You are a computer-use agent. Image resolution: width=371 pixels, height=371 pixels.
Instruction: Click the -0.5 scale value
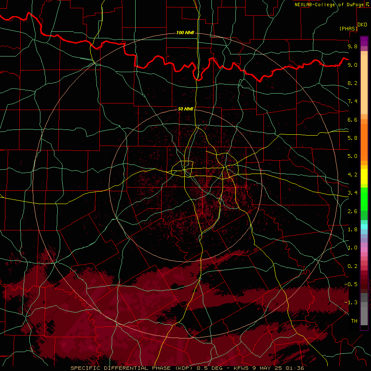coord(351,284)
